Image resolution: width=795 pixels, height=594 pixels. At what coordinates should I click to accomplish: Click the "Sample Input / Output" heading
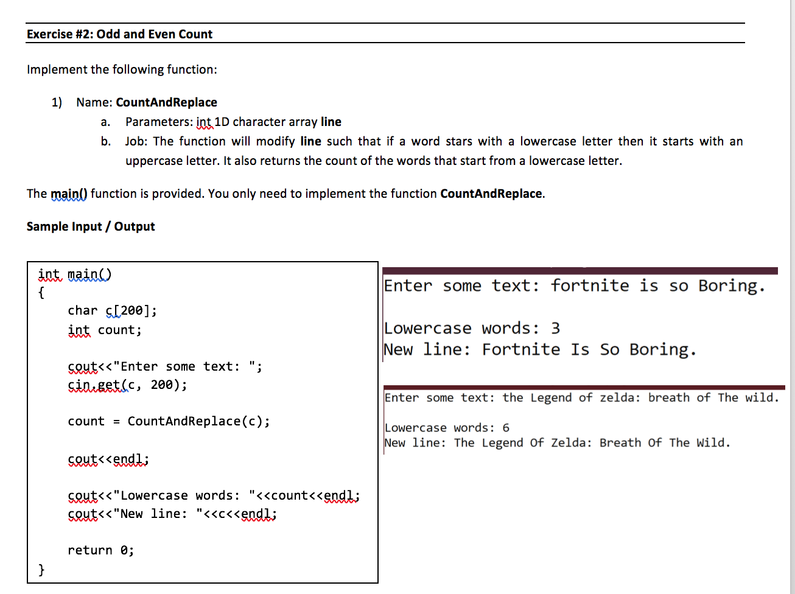(91, 226)
